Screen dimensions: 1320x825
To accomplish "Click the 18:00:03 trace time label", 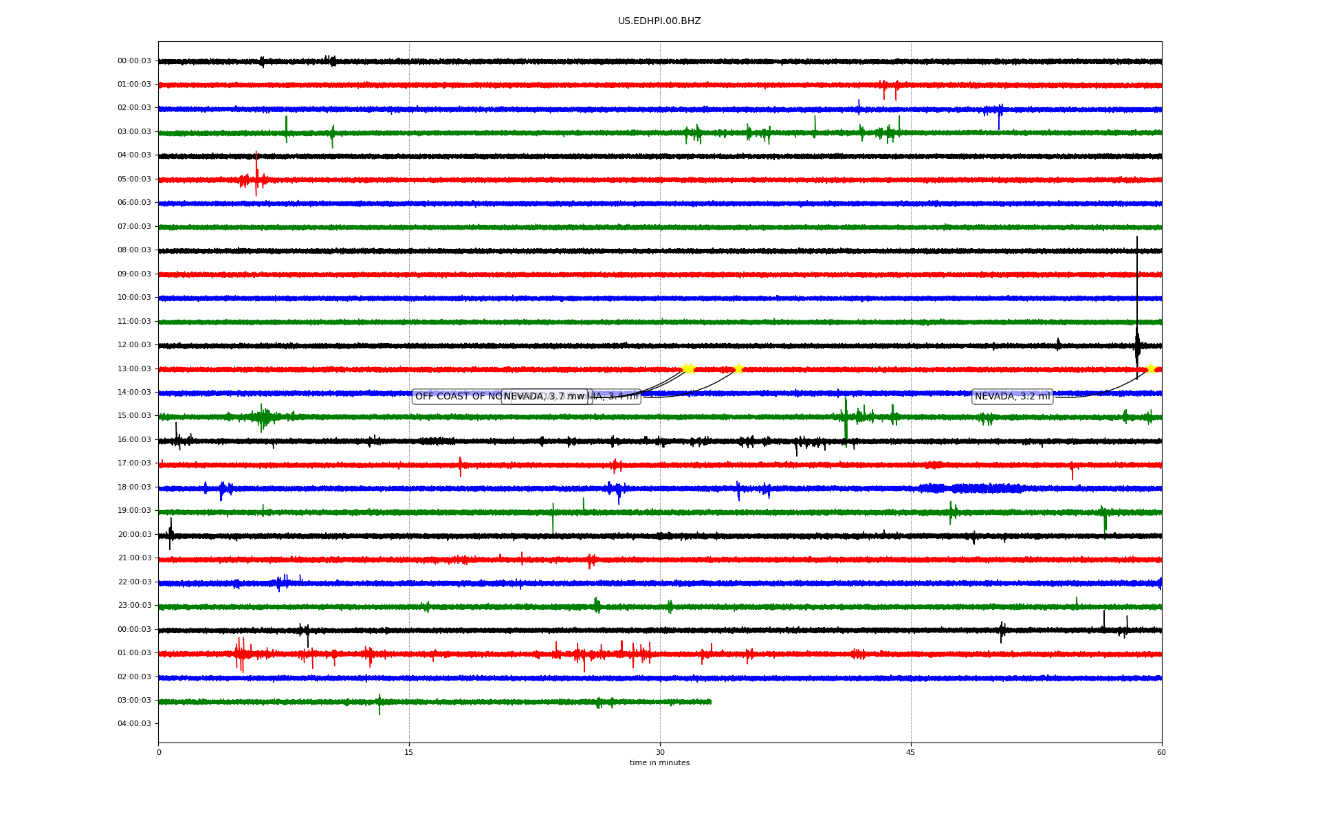I will (134, 487).
